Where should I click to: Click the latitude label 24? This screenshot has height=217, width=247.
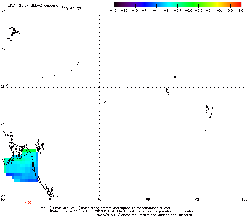point(3,124)
